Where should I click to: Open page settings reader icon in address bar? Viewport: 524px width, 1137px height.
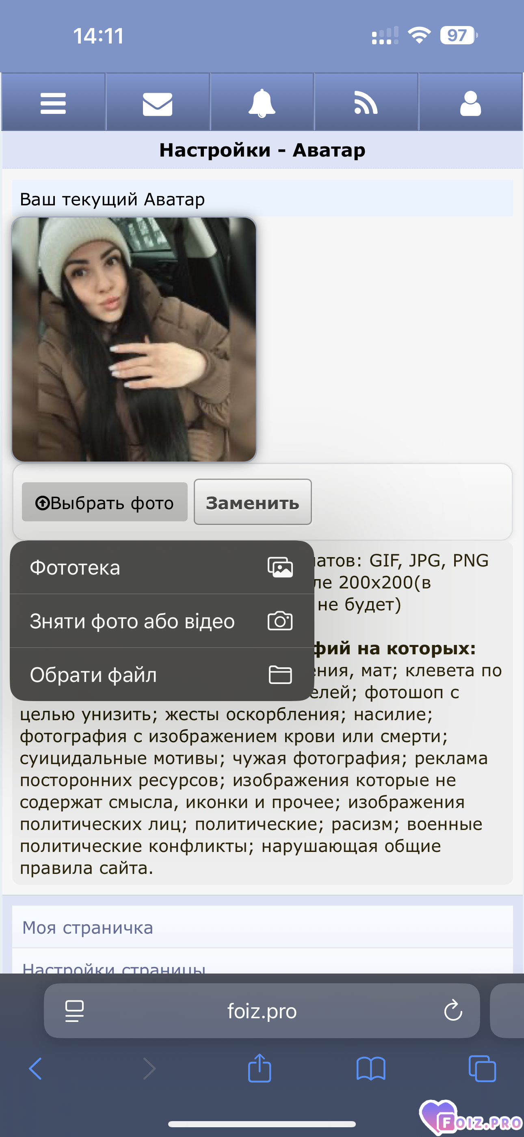click(x=75, y=1011)
